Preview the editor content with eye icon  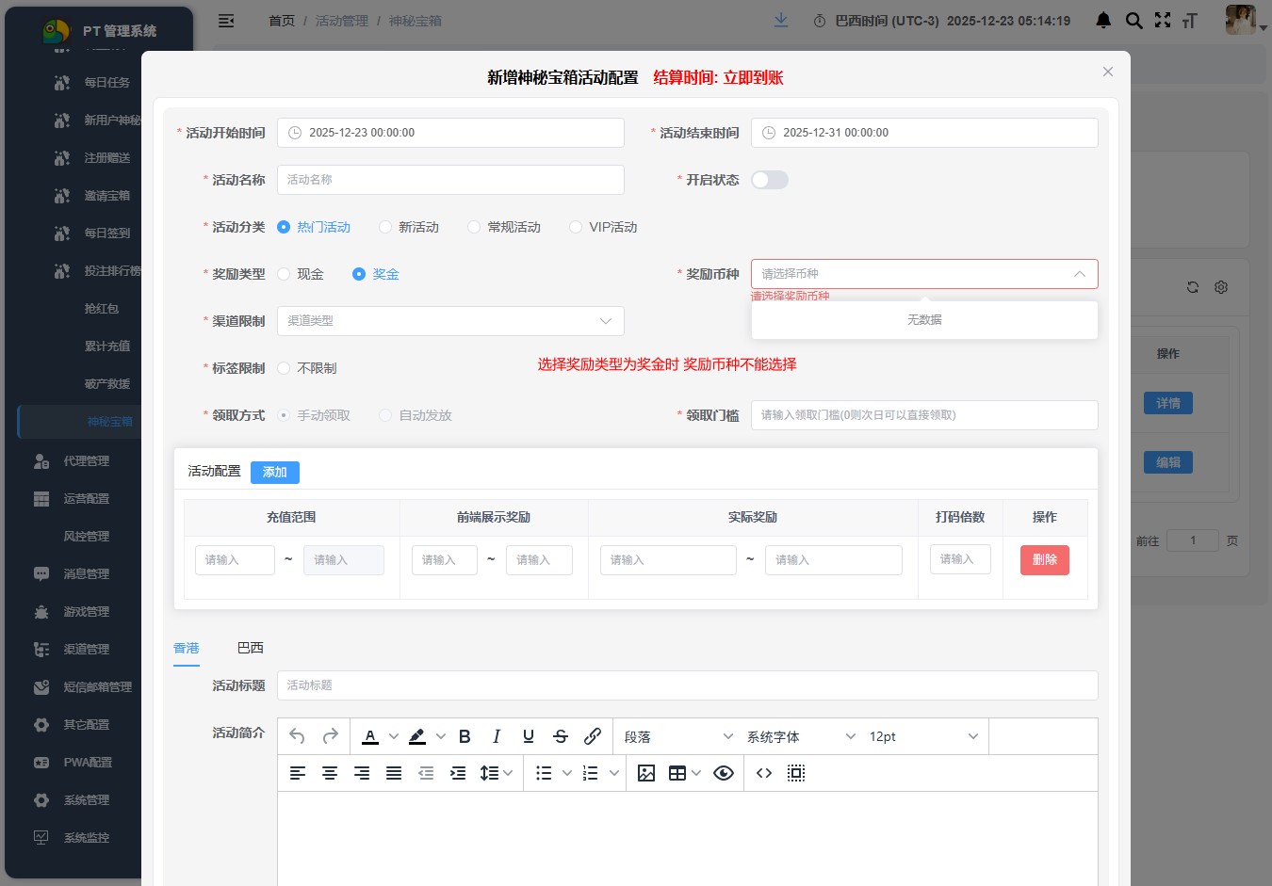tap(724, 773)
